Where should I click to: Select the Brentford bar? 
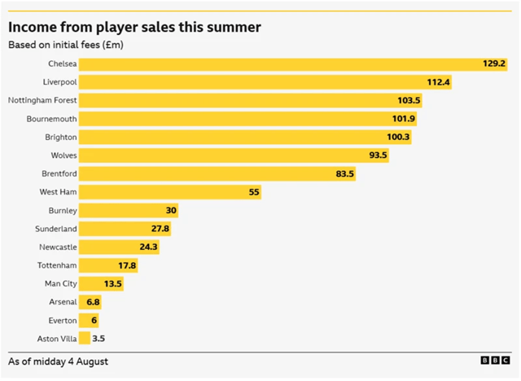pyautogui.click(x=217, y=173)
